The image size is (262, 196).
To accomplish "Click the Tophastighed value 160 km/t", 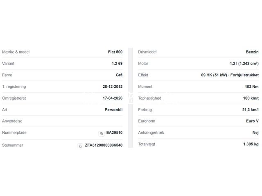I will pyautogui.click(x=251, y=98).
